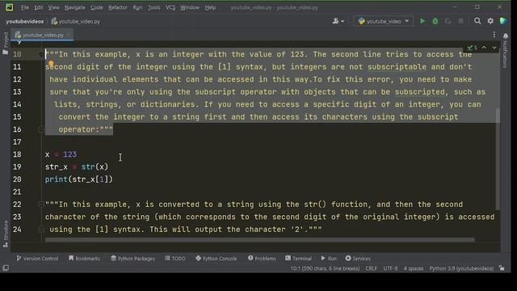Change CRLF line separator in status bar

372,268
